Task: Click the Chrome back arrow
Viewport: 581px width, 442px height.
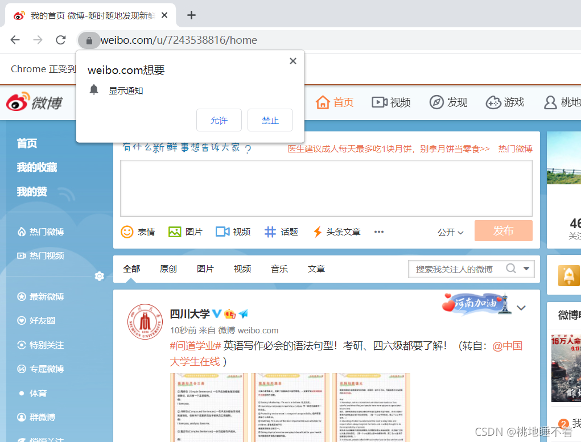Action: click(15, 40)
